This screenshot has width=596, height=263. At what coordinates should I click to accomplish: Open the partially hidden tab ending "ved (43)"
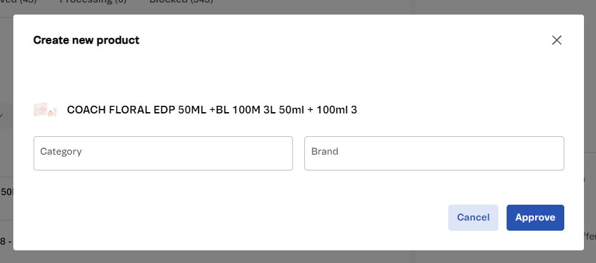pos(19,3)
